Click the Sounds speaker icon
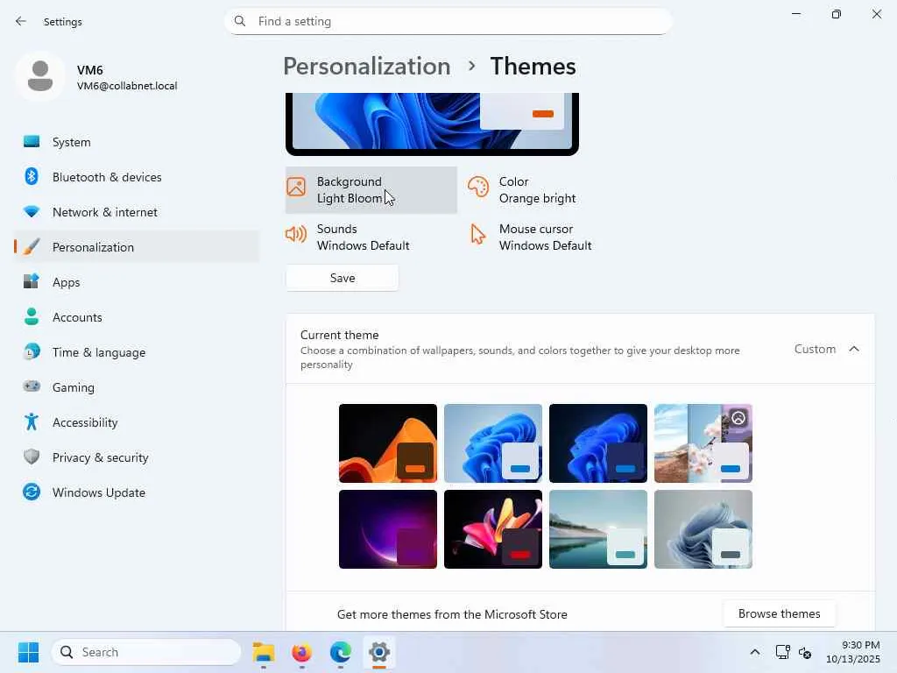 (x=296, y=234)
